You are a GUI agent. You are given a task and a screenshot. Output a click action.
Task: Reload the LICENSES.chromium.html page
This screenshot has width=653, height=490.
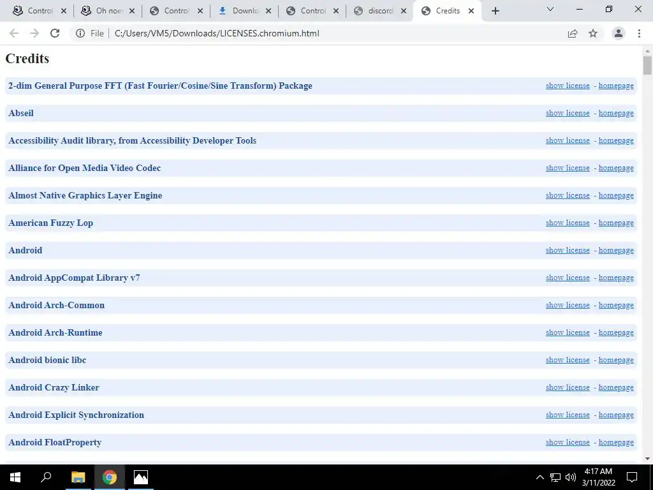coord(55,33)
